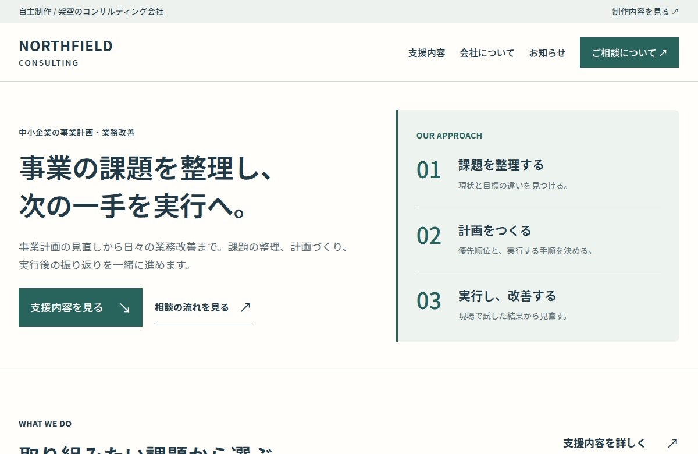The height and width of the screenshot is (454, 698).
Task: Open the 支援内容を詳しく link
Action: [621, 443]
